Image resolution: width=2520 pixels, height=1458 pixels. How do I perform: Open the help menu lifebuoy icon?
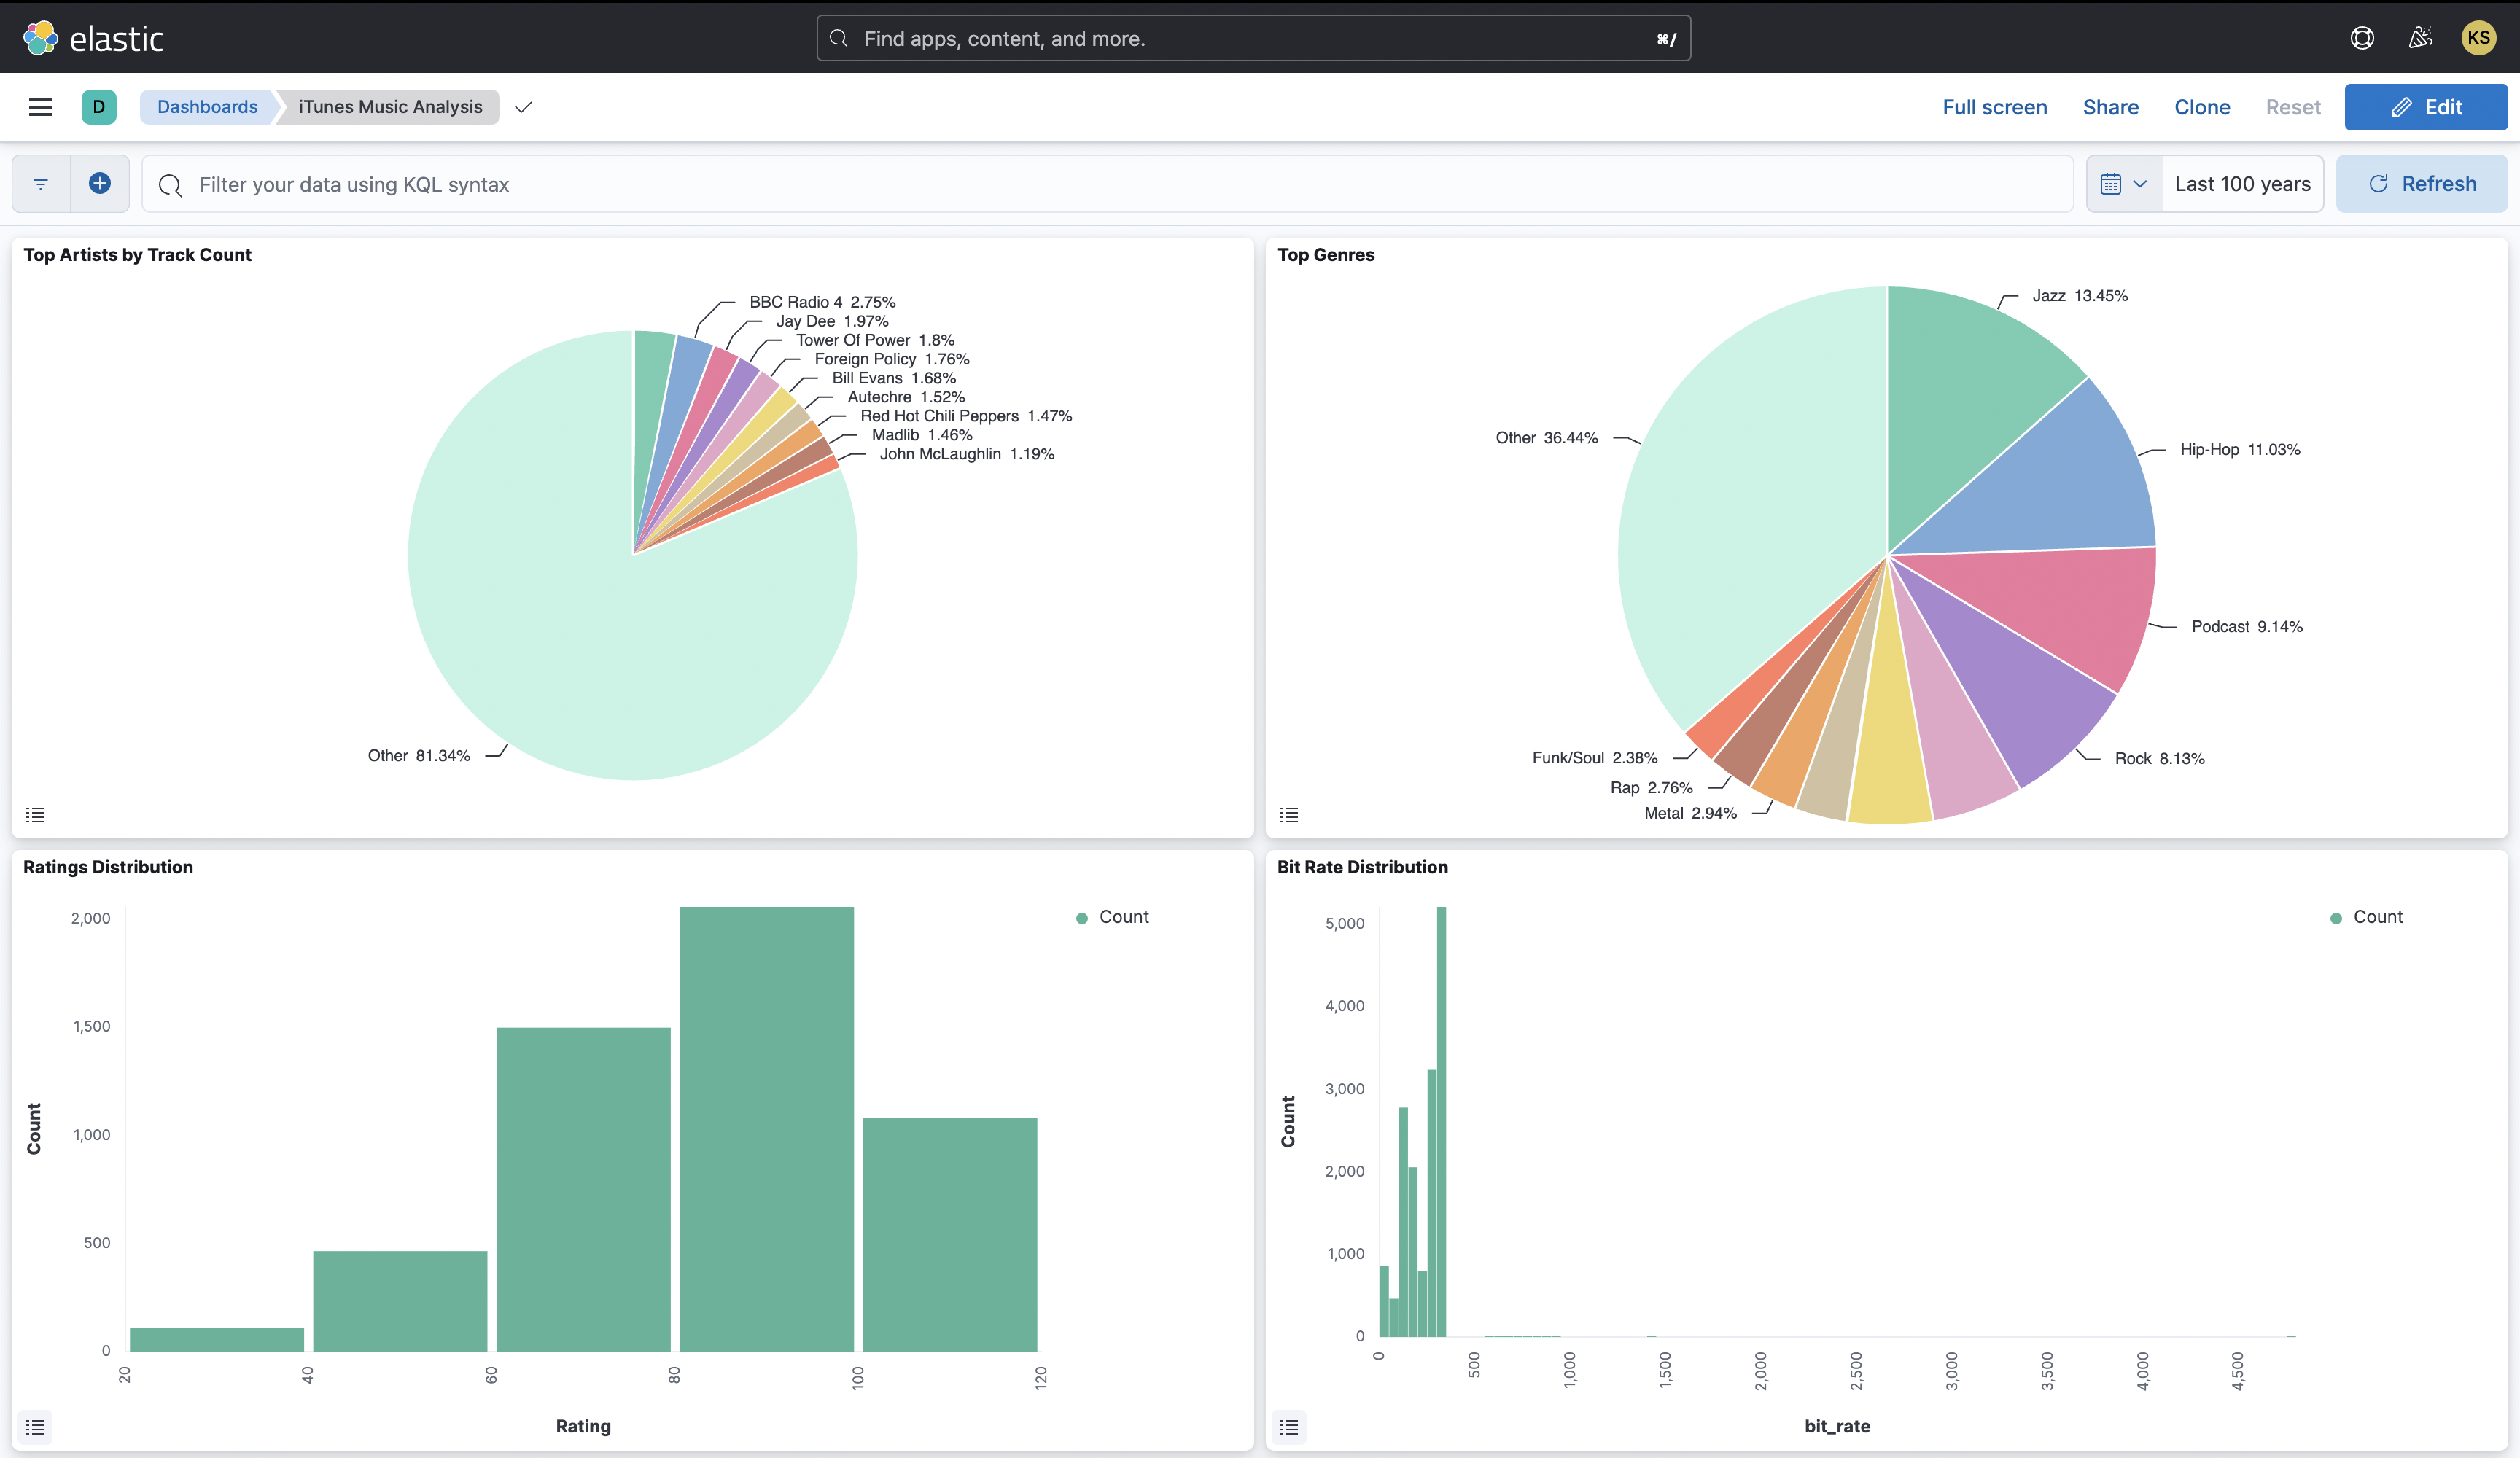2362,38
